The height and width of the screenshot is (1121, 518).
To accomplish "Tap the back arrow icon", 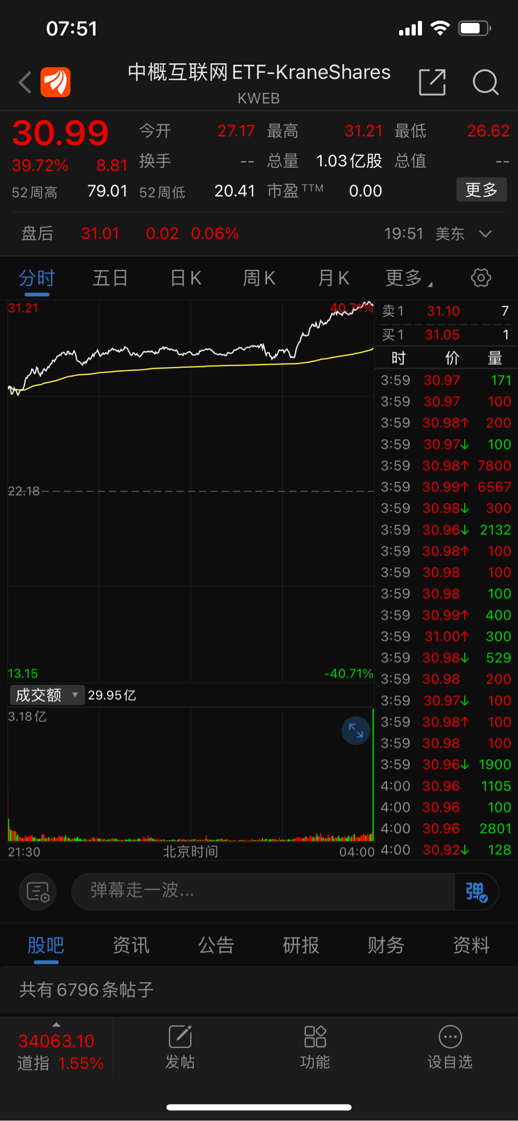I will pyautogui.click(x=25, y=82).
